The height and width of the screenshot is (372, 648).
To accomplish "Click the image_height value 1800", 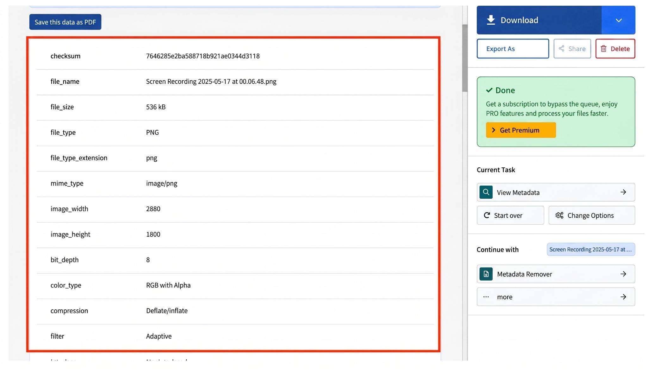I will click(x=153, y=234).
